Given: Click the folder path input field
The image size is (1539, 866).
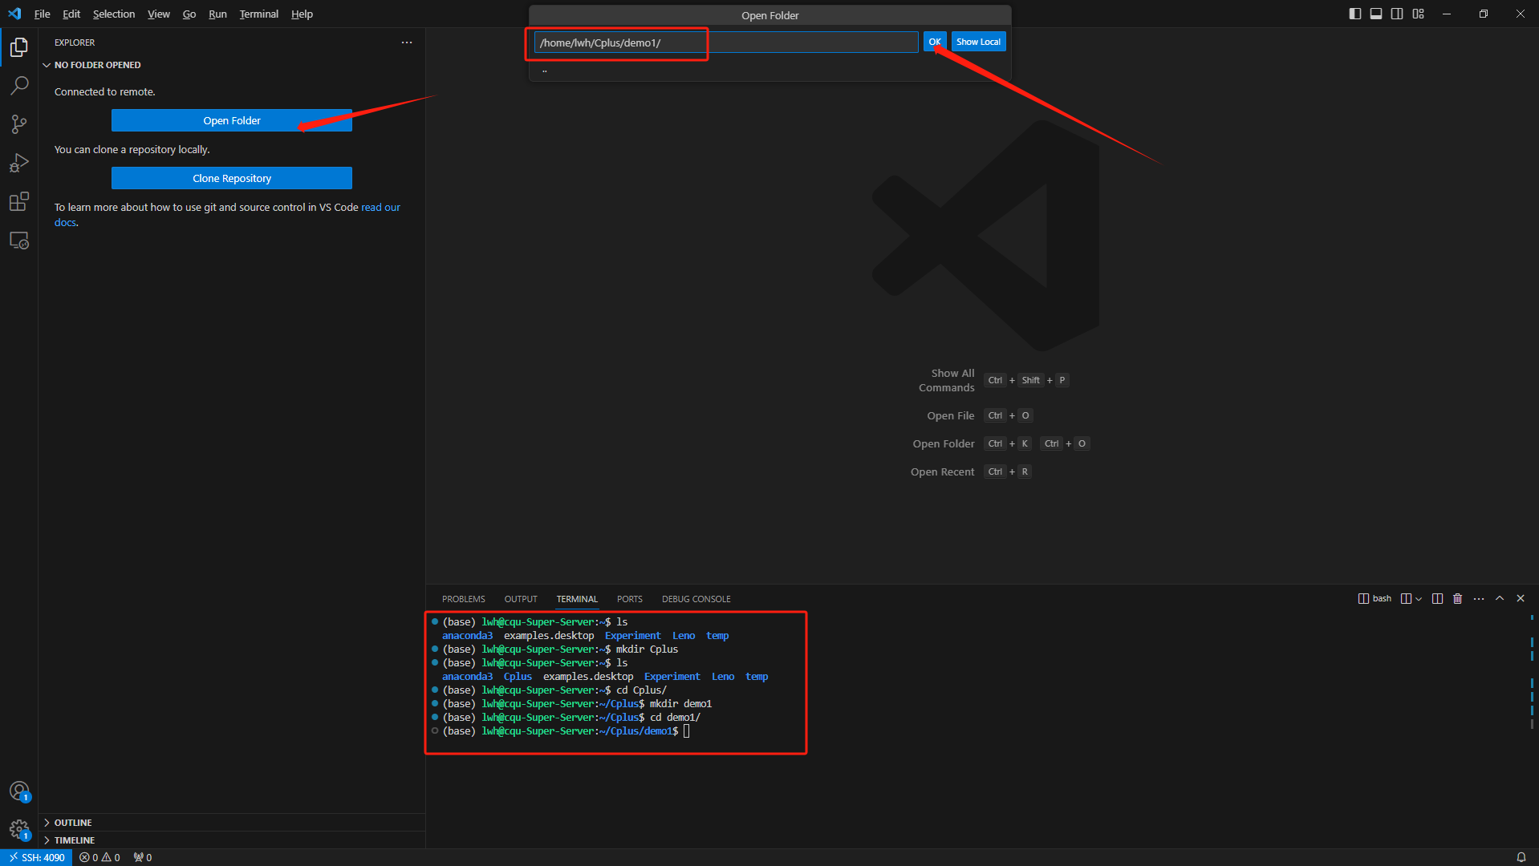Looking at the screenshot, I should click(726, 42).
